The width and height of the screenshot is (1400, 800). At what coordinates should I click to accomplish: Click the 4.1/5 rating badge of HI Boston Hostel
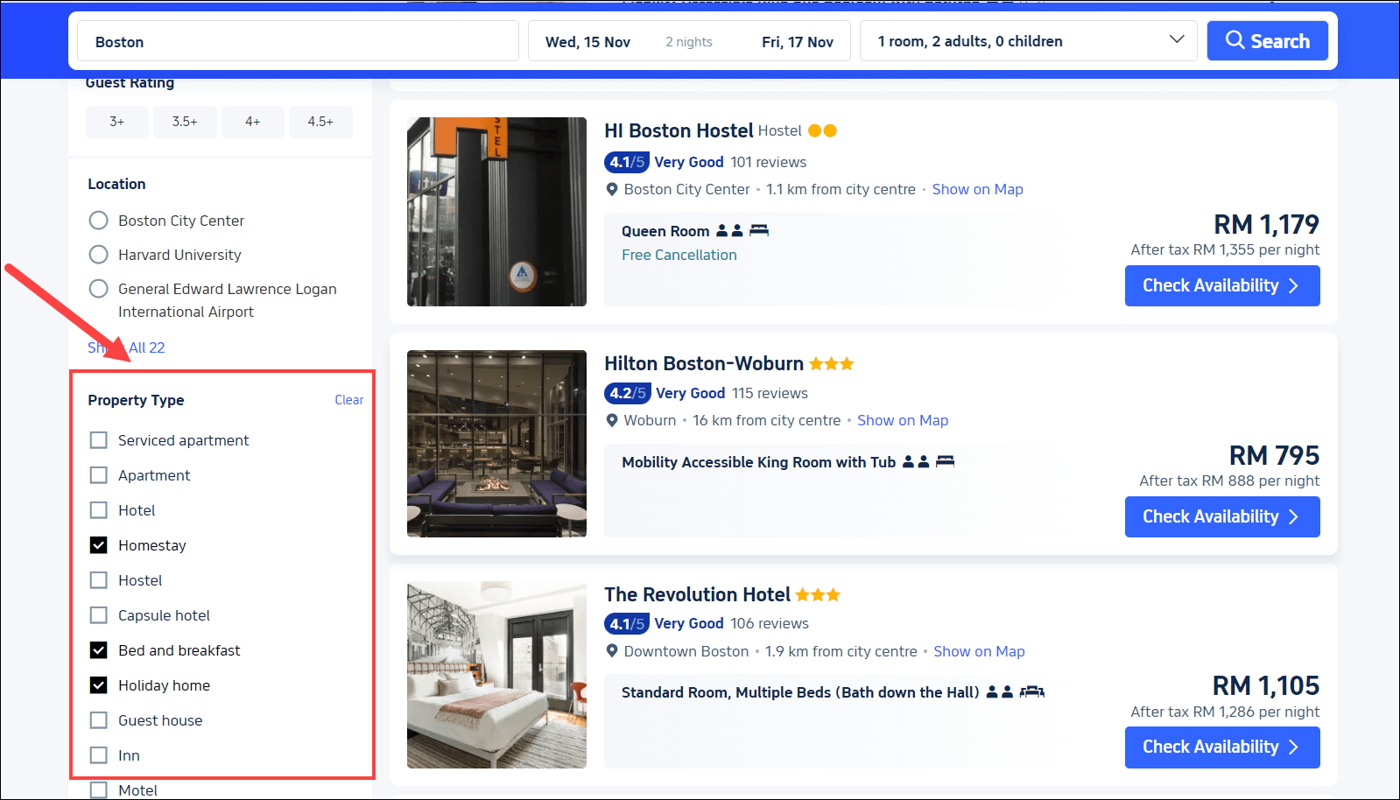pos(627,162)
